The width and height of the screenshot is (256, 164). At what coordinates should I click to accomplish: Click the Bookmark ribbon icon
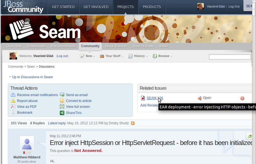[x=13, y=112]
